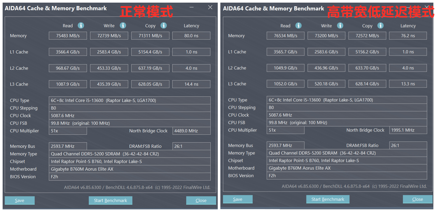Click the Motherboard field in right window
Screen dimensions: 436x212
347,168
